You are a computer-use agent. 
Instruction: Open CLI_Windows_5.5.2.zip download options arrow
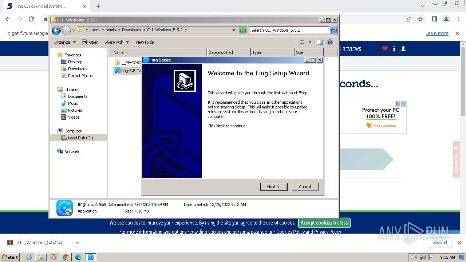point(77,243)
